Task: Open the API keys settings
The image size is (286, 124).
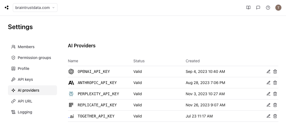Action: (x=25, y=79)
